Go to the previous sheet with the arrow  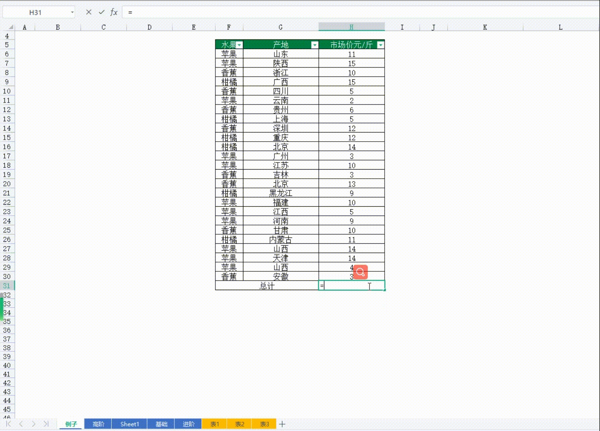pyautogui.click(x=21, y=424)
